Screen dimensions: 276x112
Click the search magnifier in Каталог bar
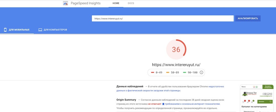point(270,101)
